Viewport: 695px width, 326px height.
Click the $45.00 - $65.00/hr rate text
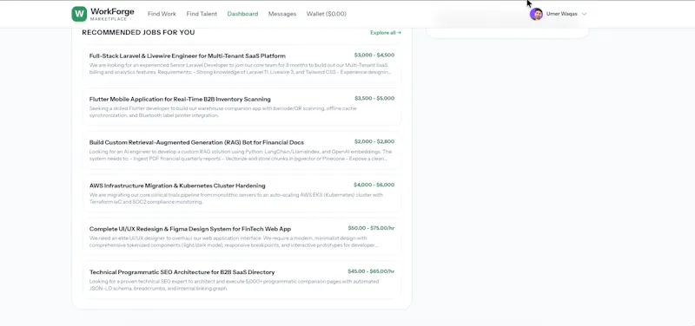point(371,271)
